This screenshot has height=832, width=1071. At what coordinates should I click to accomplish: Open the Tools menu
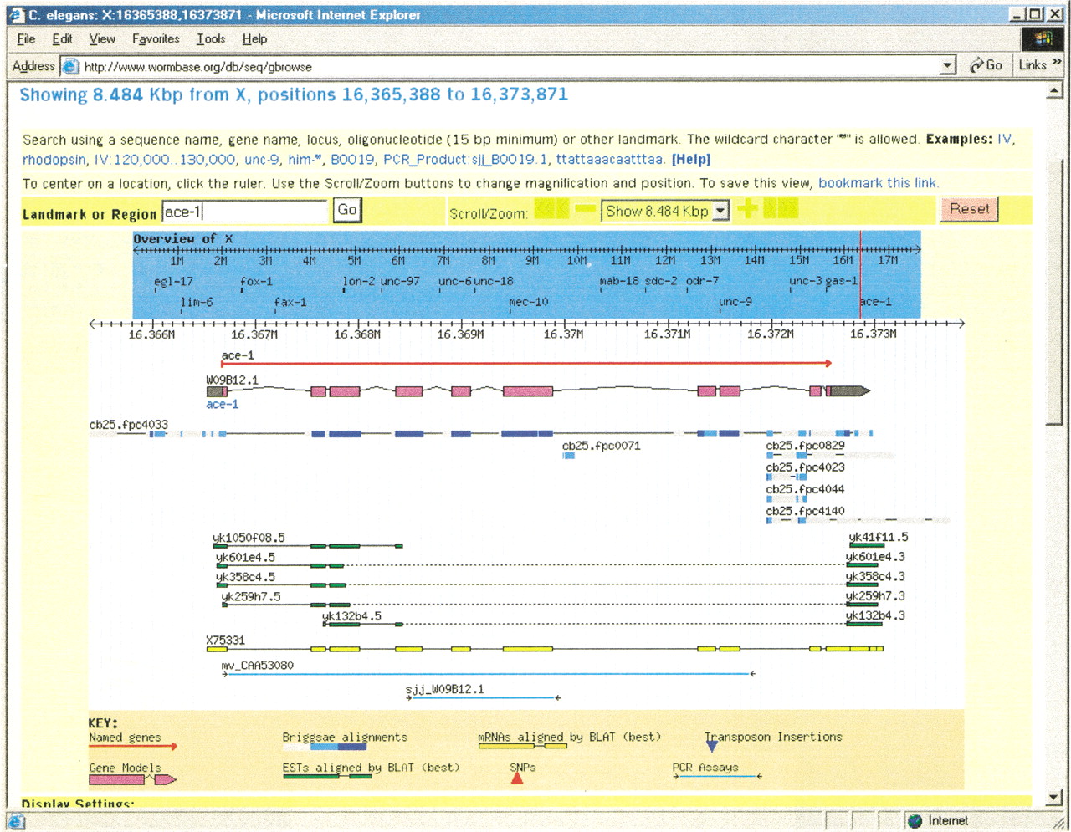[211, 38]
